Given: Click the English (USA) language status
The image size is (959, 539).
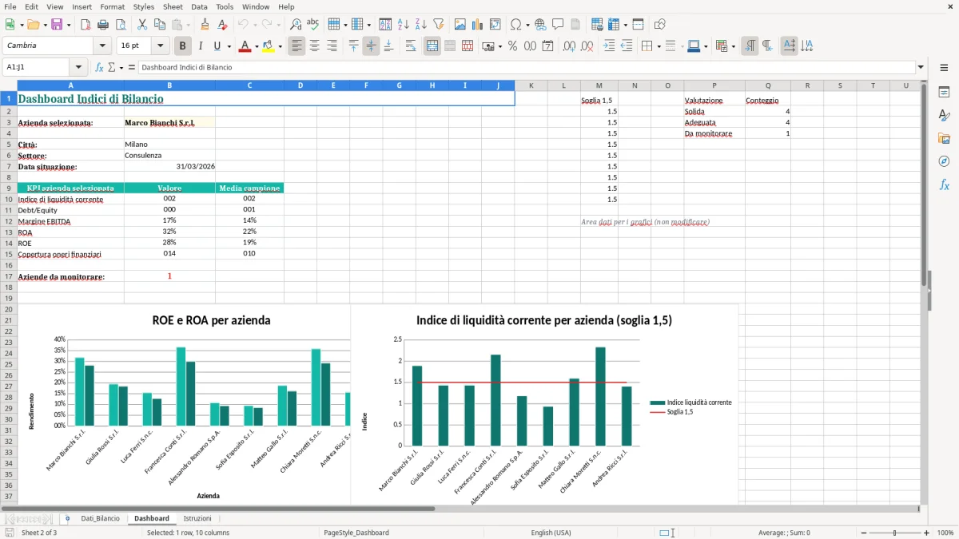Looking at the screenshot, I should click(x=551, y=533).
